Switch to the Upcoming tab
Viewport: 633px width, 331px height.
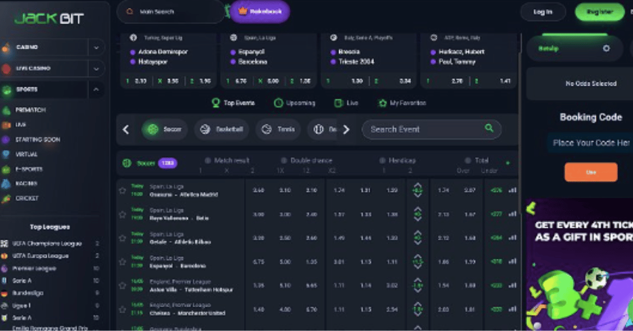pyautogui.click(x=295, y=103)
